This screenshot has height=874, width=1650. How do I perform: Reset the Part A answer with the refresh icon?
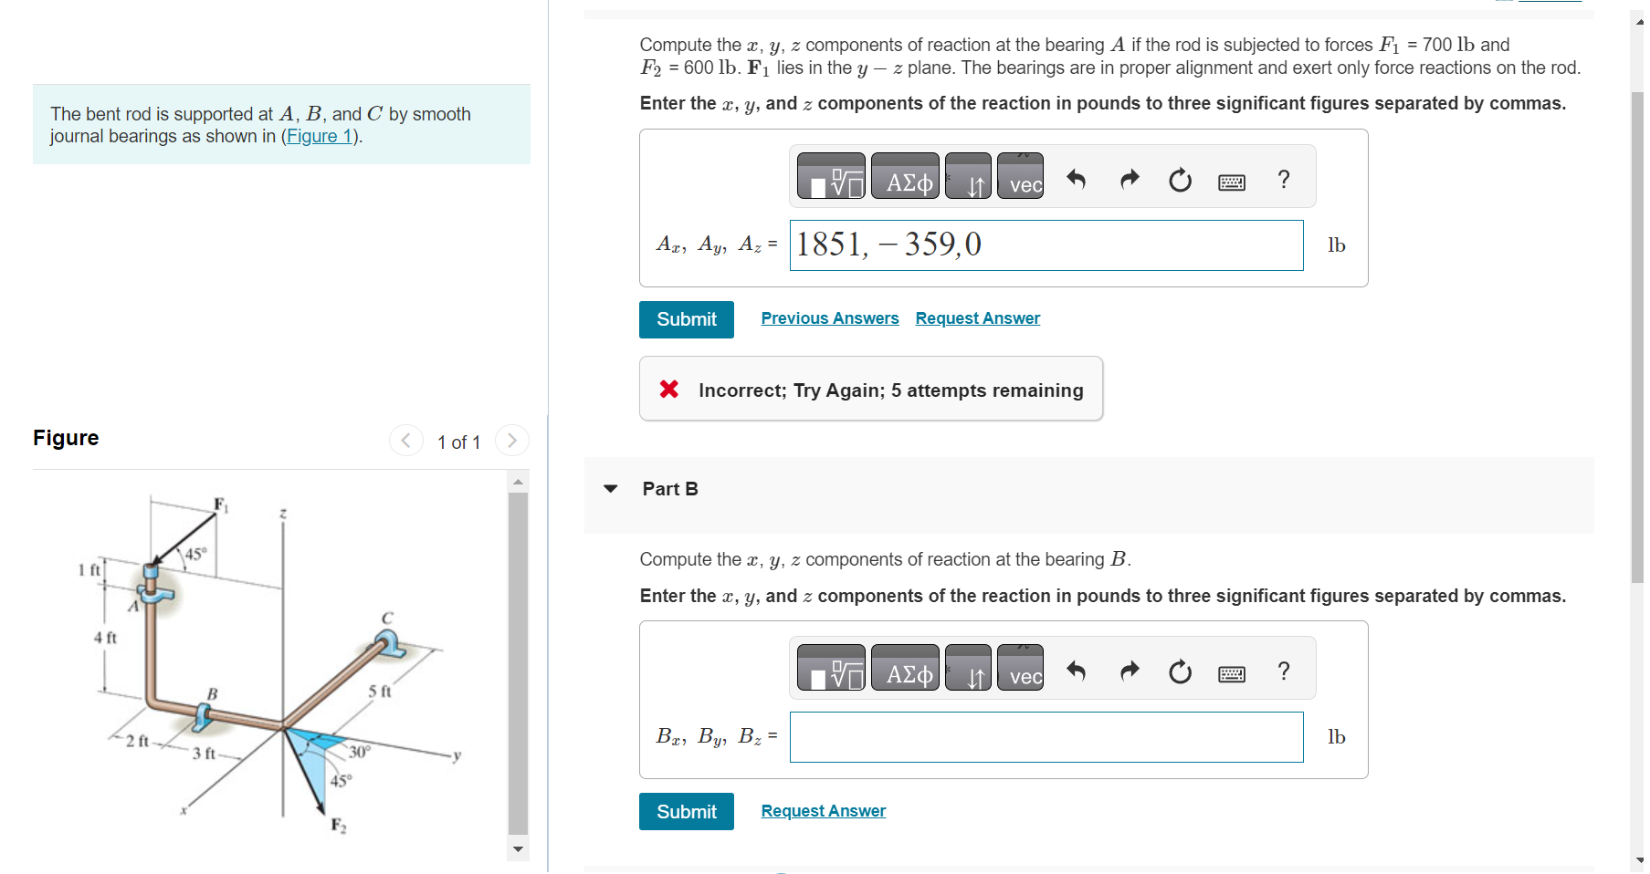click(1180, 181)
